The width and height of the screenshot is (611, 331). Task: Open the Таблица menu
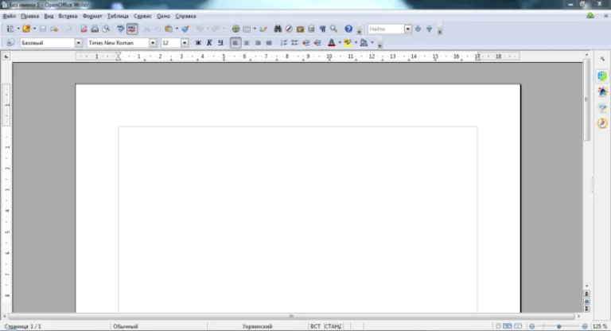(118, 17)
